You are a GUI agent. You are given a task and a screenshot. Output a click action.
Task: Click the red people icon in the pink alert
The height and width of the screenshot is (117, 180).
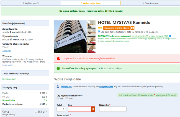coord(59,58)
